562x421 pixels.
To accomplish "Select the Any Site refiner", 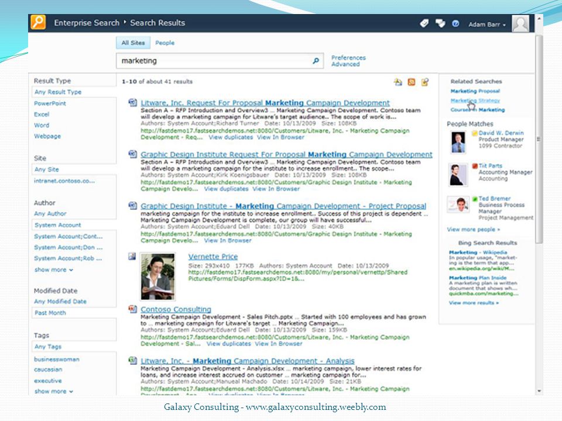I will tap(47, 170).
